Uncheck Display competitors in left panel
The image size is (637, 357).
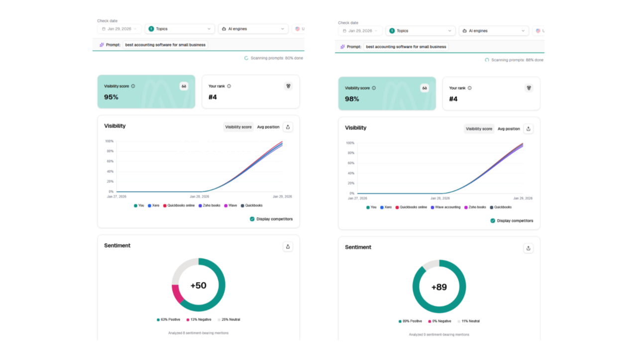coord(252,219)
